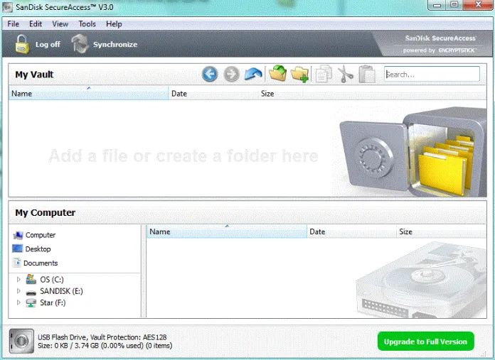This screenshot has width=495, height=360.
Task: Sort My Vault by Date column
Action: click(213, 93)
